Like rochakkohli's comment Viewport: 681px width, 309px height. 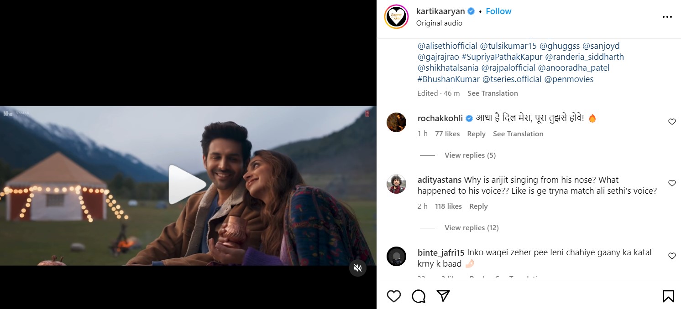[672, 122]
